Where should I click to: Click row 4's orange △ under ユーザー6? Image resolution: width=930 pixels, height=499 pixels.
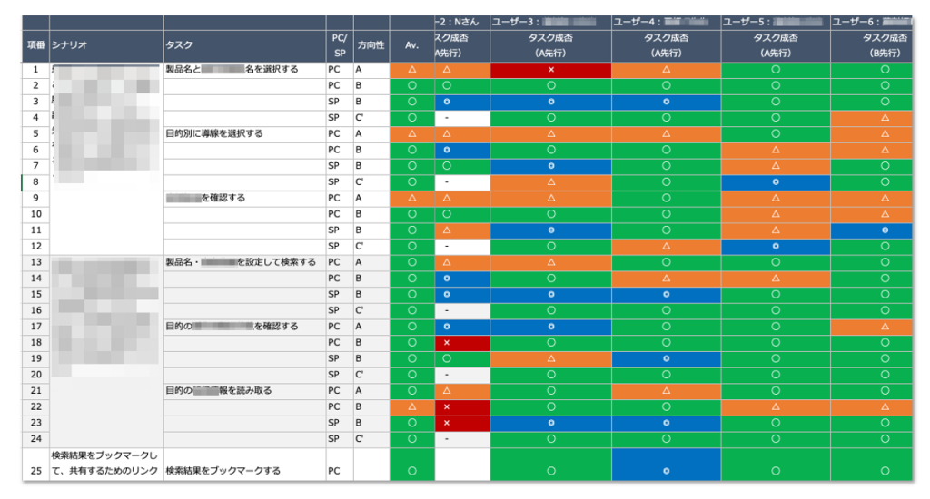point(884,118)
